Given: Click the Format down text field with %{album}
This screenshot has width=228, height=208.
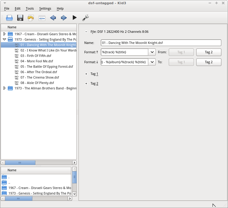Looking at the screenshot, I should tap(124, 62).
